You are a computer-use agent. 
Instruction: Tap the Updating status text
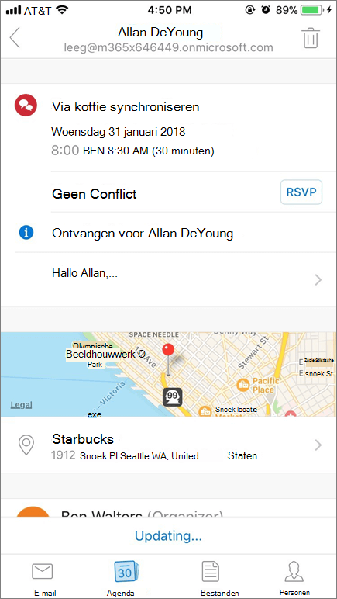168,536
